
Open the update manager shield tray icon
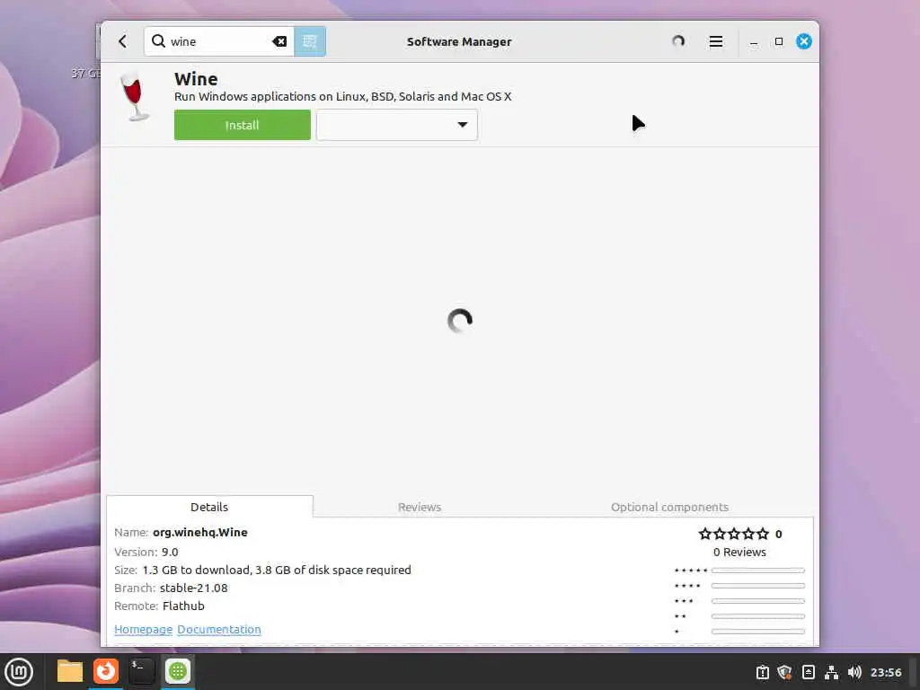(x=784, y=672)
